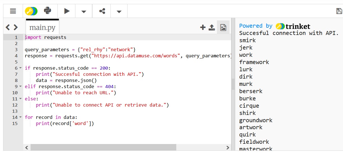Click the Share icon

tap(102, 11)
